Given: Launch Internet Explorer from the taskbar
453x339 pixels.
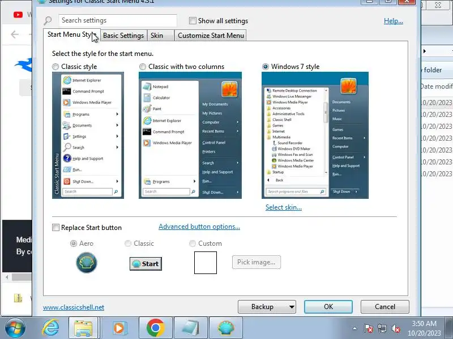Looking at the screenshot, I should click(50, 328).
